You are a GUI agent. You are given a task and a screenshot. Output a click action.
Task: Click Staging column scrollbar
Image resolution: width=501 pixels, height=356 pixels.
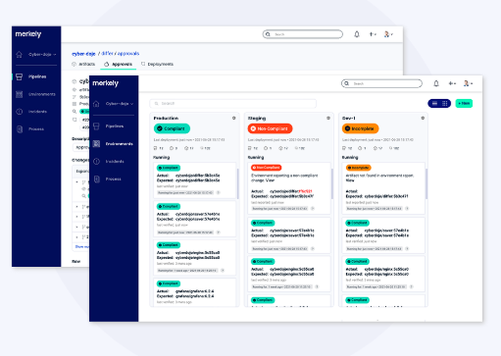point(332,183)
